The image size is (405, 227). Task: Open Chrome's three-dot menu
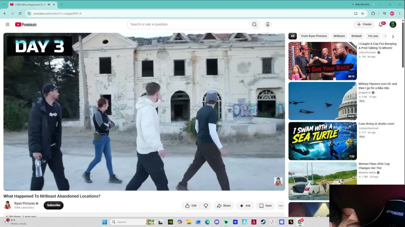(x=400, y=14)
